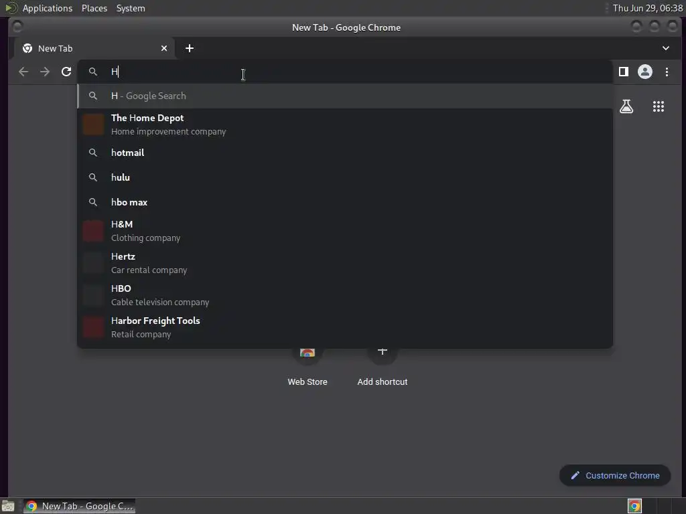Pick the hulu search suggestion
This screenshot has height=514, width=686.
tap(345, 177)
